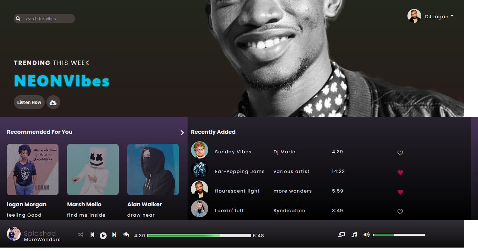
Task: Open the logan Morgan album cover
Action: coord(33,170)
